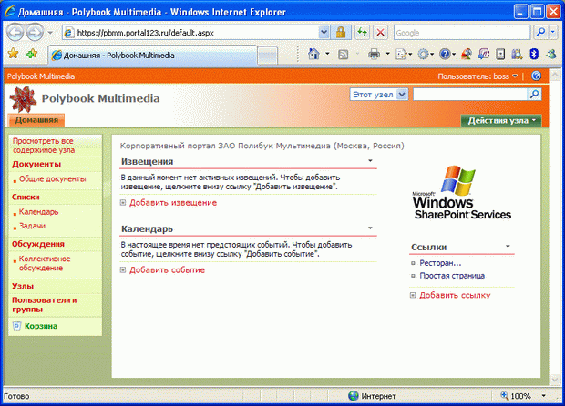
Task: Open the Ресторан... link in Ссылки
Action: tap(440, 263)
